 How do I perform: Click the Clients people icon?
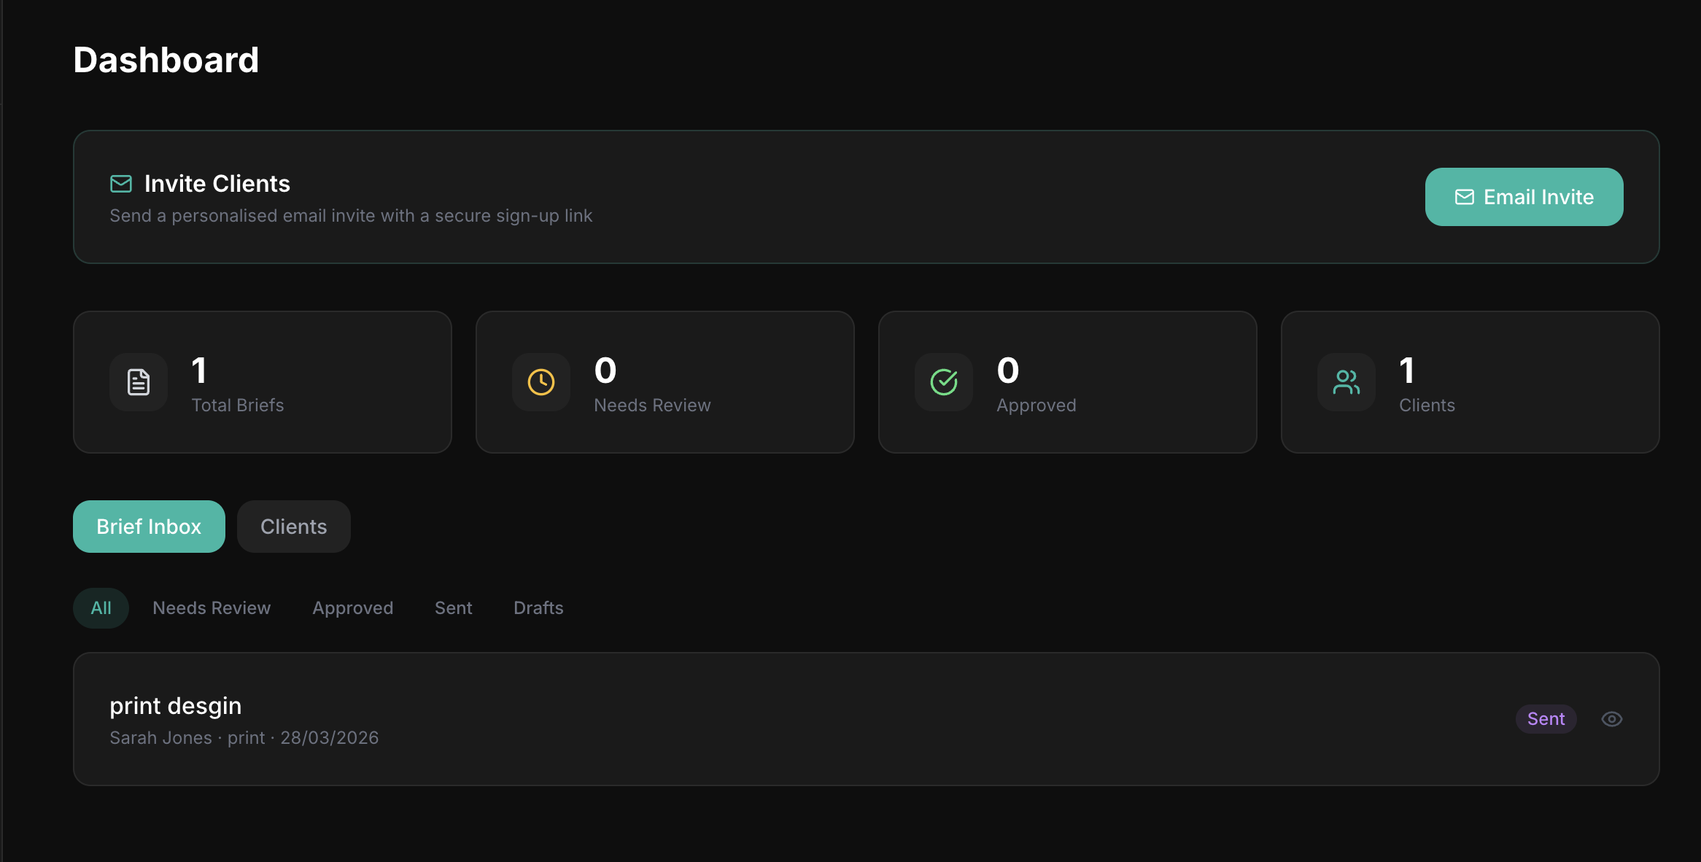1346,382
